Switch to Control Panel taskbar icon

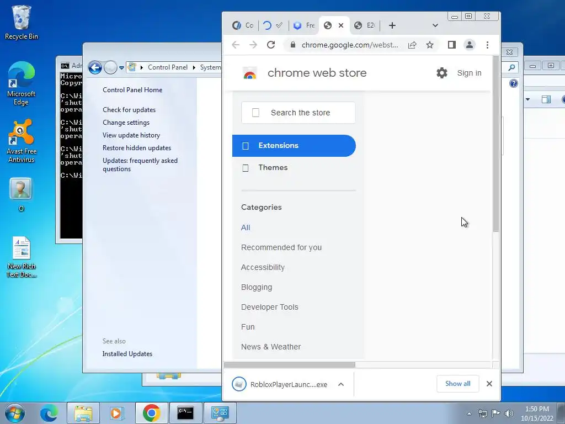[220, 413]
